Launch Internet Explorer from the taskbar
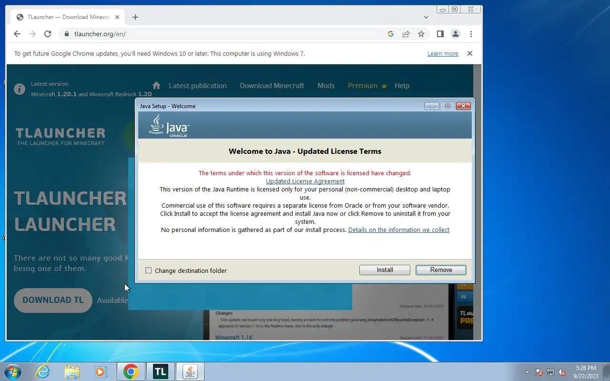 [x=43, y=371]
